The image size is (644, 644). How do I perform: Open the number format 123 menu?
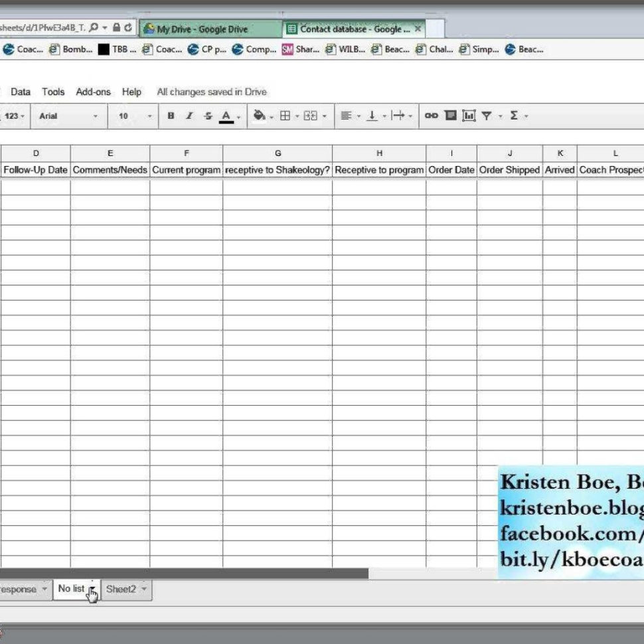12,116
